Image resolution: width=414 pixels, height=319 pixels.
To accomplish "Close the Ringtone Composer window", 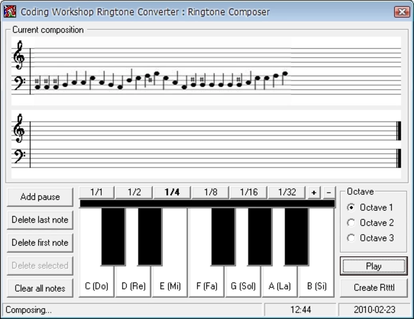I will tap(402, 12).
